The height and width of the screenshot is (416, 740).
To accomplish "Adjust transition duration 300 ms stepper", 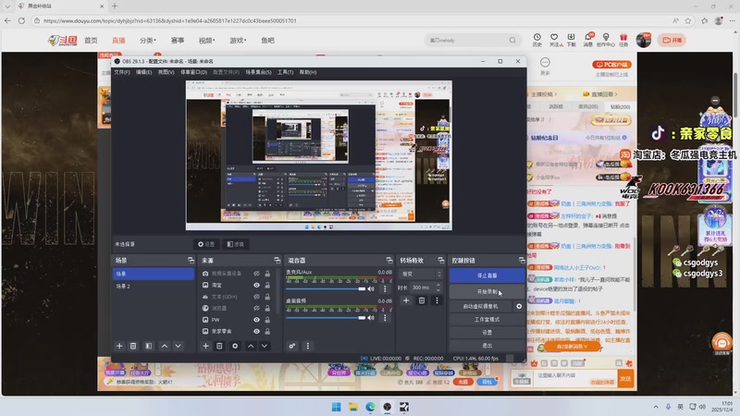I will [438, 288].
